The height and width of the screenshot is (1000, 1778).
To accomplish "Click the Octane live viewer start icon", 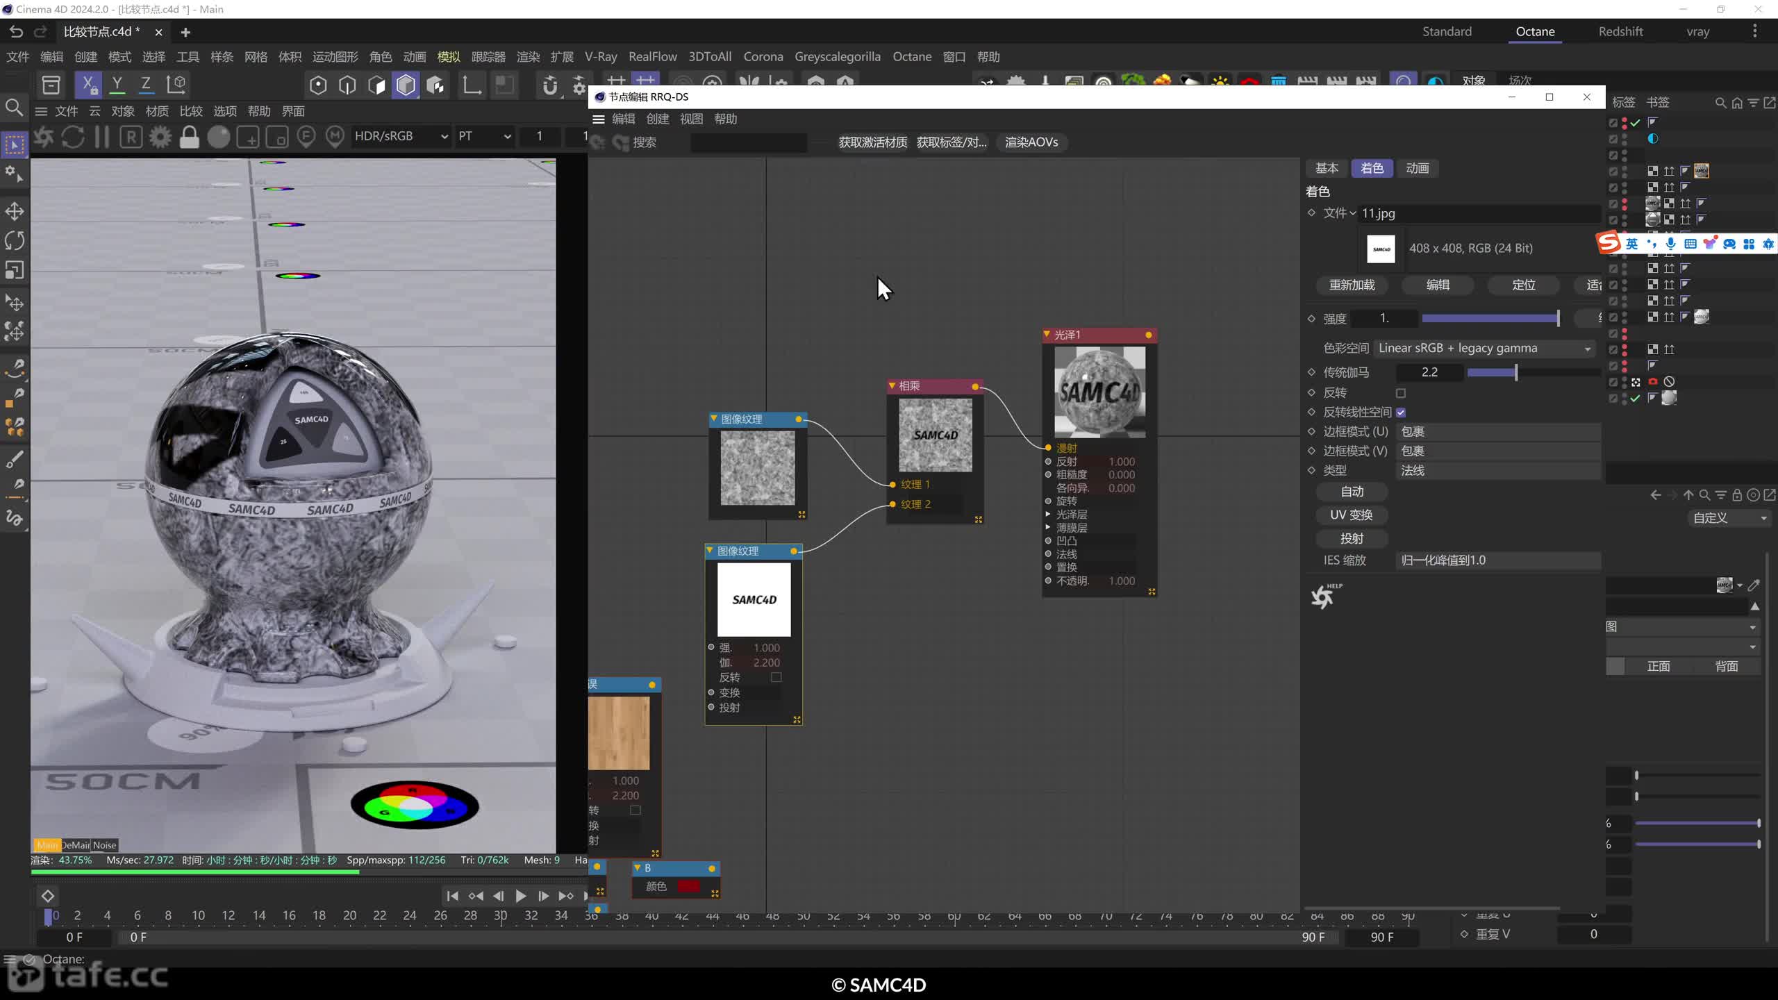I will (44, 137).
